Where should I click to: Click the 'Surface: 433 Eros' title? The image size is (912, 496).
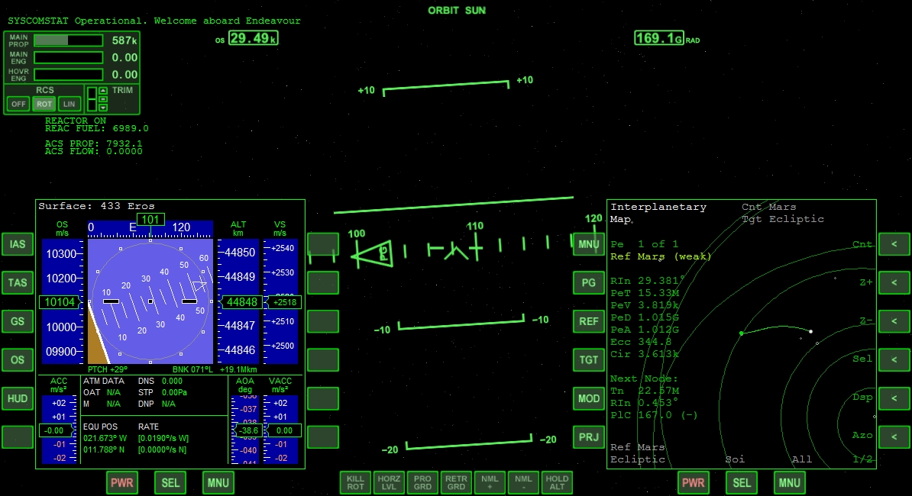[x=96, y=206]
